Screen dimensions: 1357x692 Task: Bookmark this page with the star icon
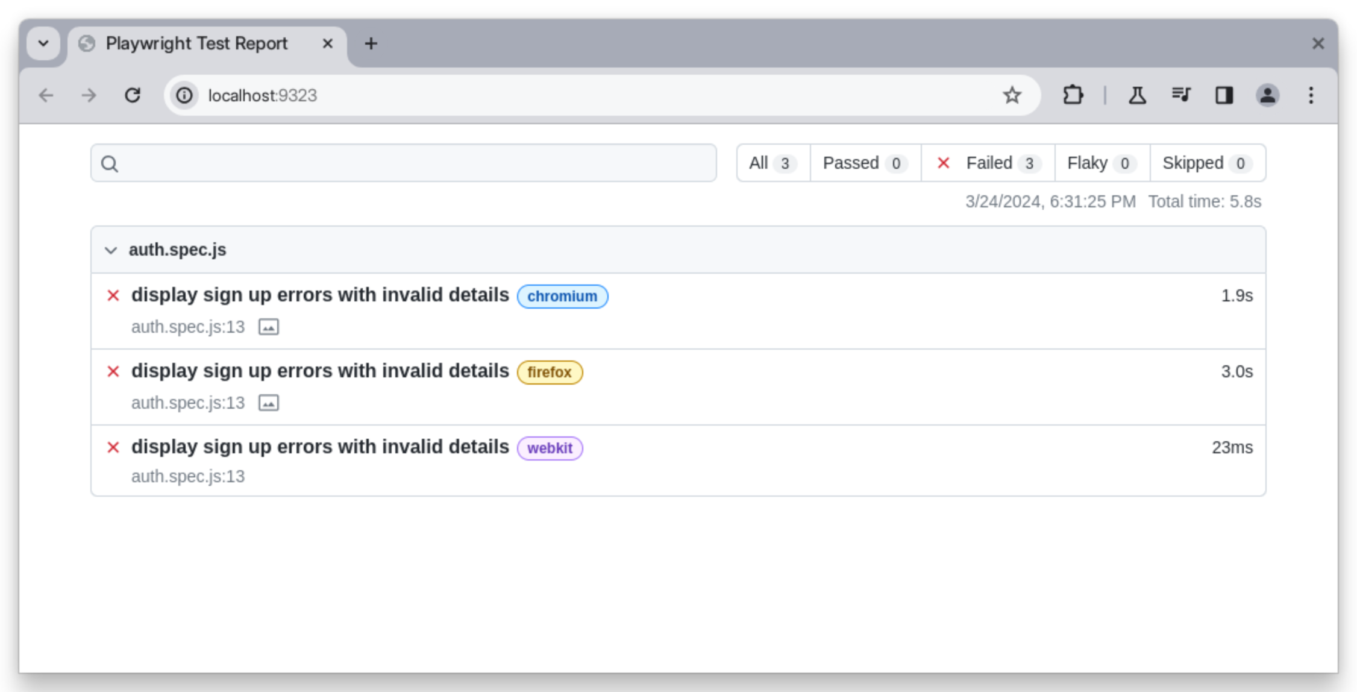pos(1012,95)
